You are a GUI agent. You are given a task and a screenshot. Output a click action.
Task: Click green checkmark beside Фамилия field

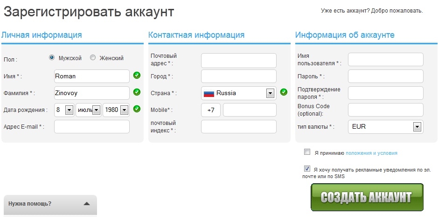137,92
